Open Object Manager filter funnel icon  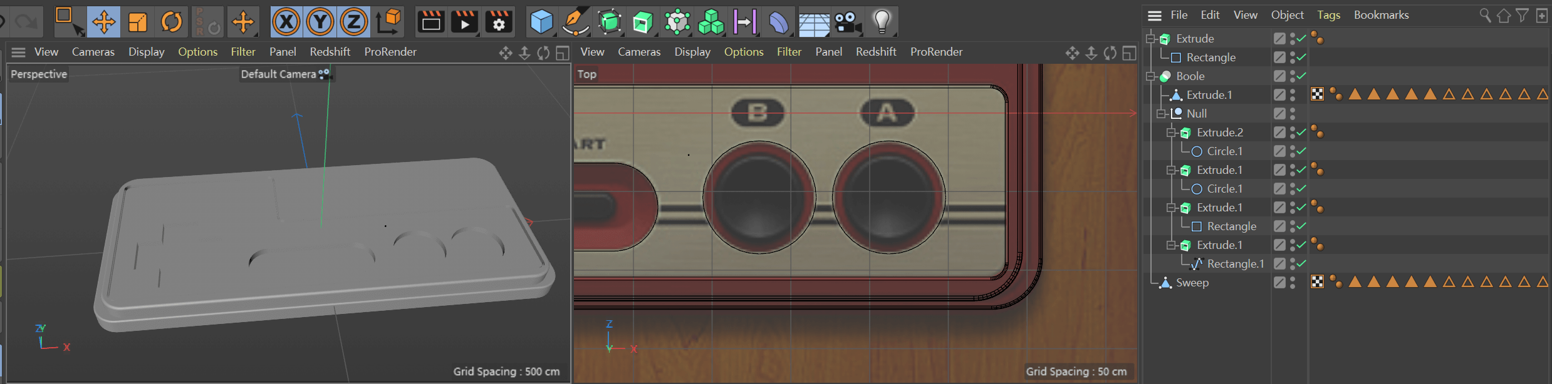pos(1522,15)
